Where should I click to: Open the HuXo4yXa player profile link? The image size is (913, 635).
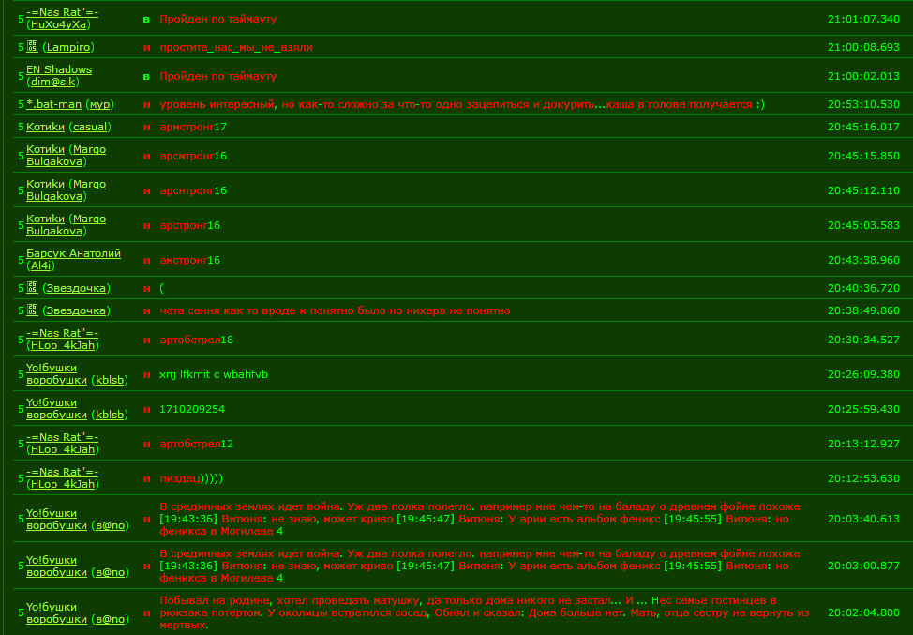tap(58, 24)
